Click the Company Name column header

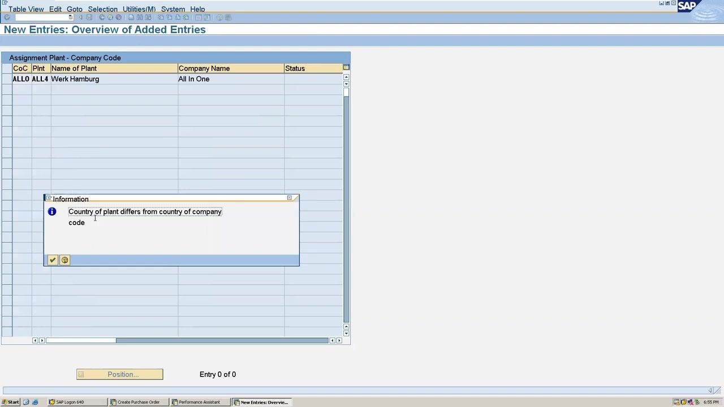click(231, 68)
